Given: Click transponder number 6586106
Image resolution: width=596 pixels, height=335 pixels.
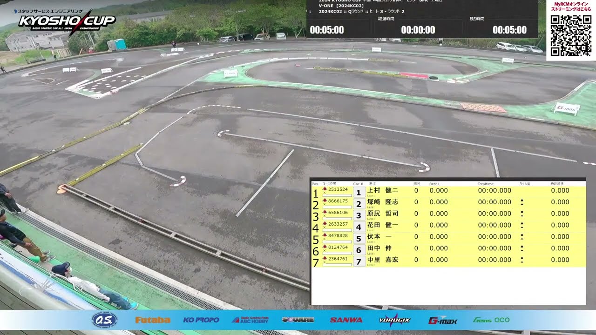Looking at the screenshot, I should pyautogui.click(x=338, y=213).
